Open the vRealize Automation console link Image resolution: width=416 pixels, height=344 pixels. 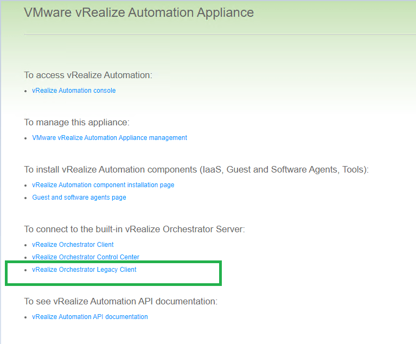(x=74, y=91)
